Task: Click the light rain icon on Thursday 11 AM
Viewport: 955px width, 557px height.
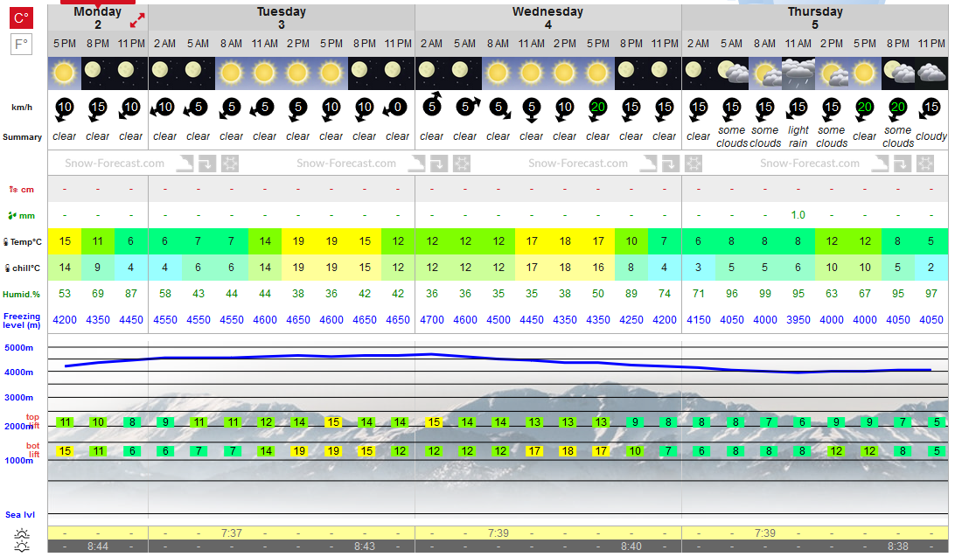Action: click(x=798, y=73)
